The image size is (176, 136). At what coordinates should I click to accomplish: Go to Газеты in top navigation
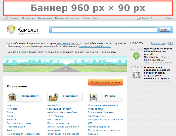(86, 18)
